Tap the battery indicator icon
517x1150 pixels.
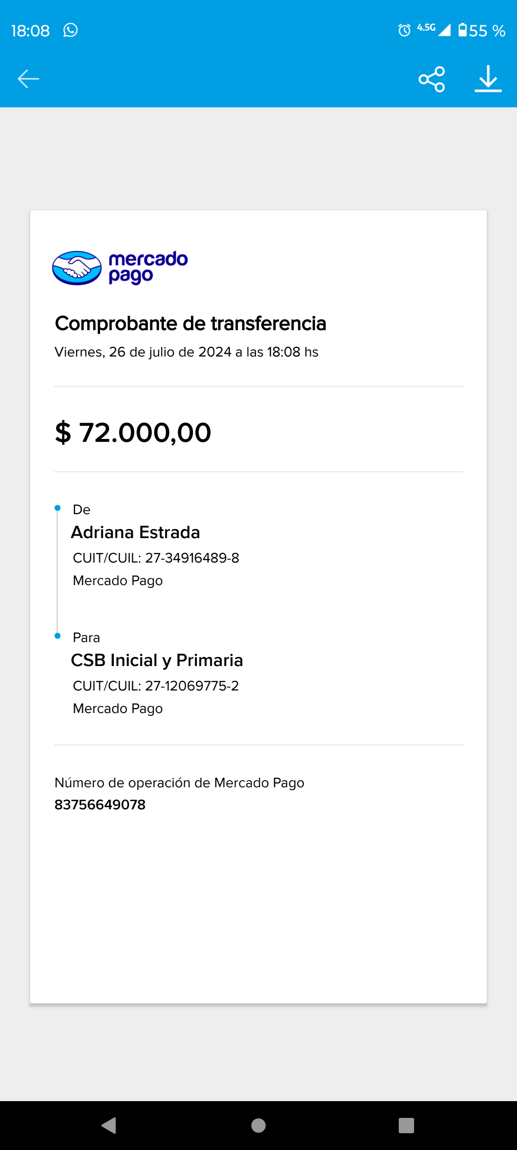pyautogui.click(x=462, y=30)
